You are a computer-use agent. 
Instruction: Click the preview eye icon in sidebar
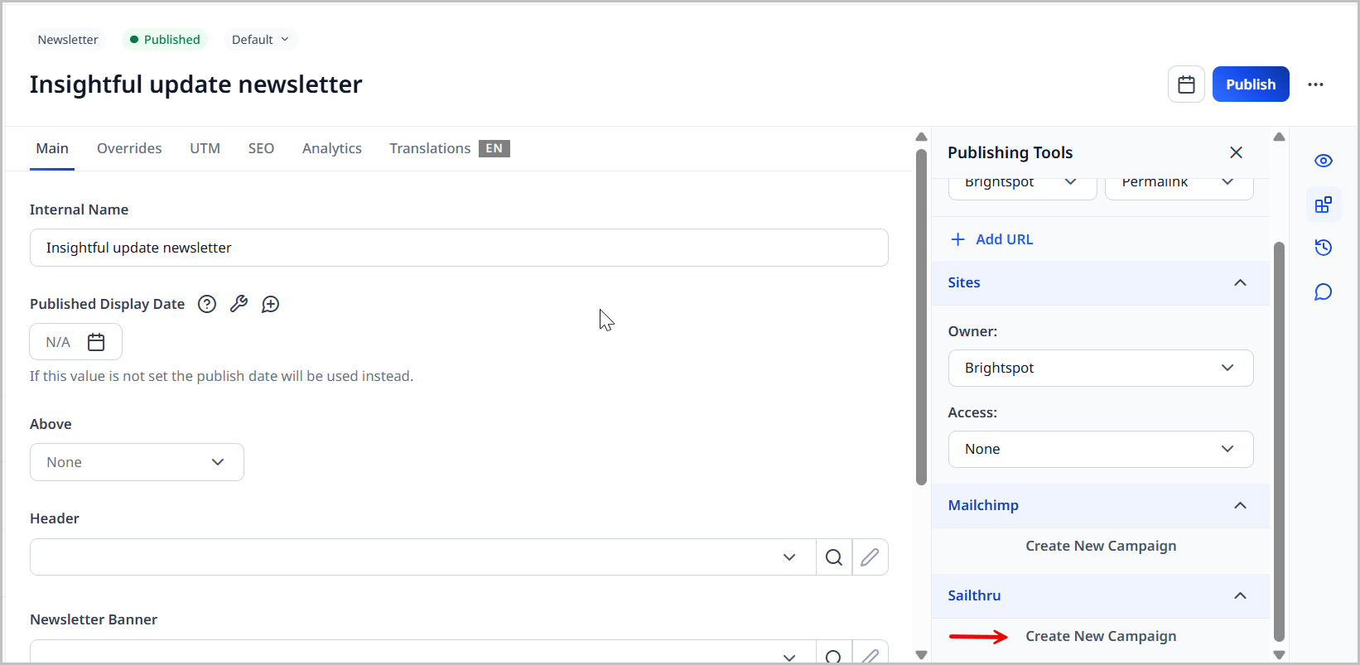coord(1323,161)
